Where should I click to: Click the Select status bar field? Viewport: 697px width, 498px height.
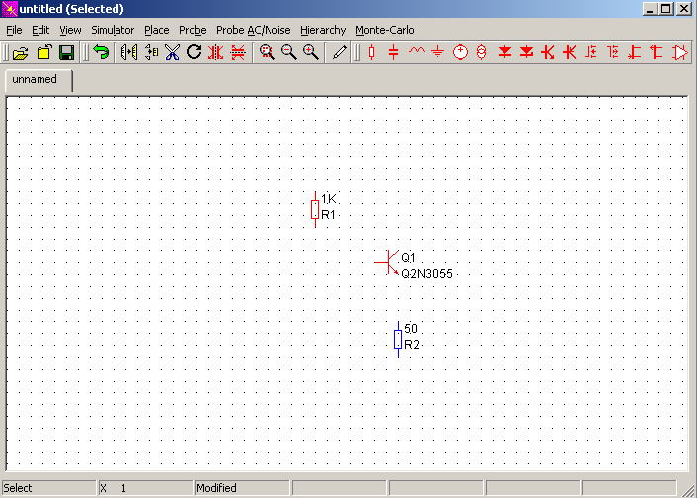[48, 488]
